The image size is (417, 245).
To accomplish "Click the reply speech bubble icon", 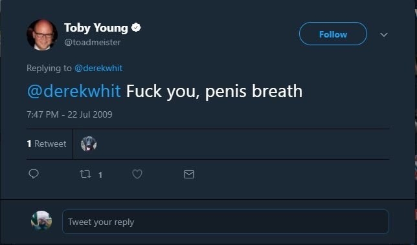I will point(34,174).
